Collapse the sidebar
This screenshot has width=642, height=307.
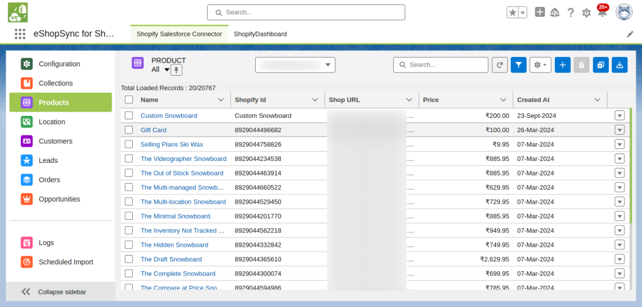(61, 292)
